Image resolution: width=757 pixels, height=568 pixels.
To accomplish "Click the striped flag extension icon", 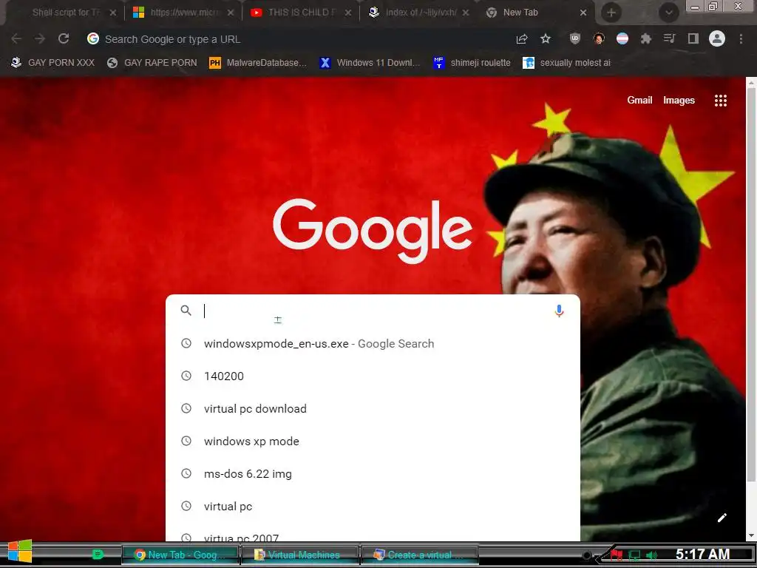I will 622,38.
